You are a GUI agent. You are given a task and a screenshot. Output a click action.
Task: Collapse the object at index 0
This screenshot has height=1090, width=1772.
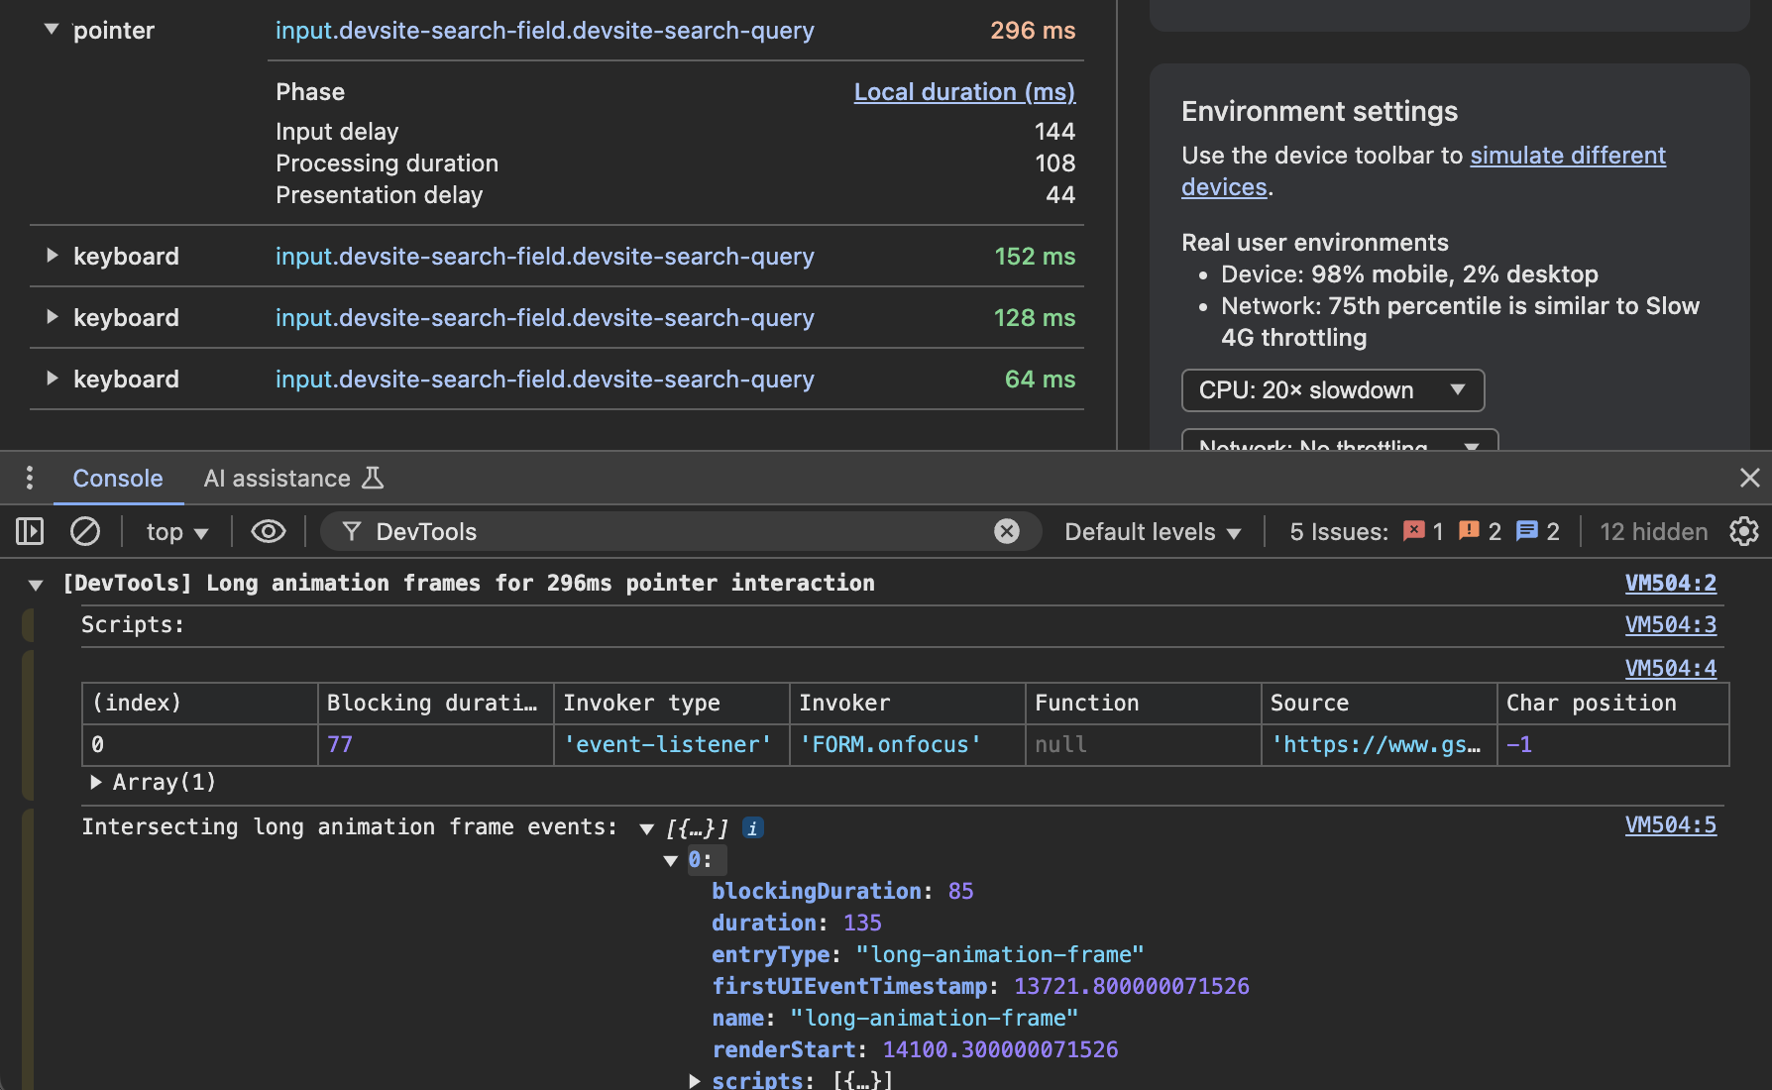click(671, 860)
